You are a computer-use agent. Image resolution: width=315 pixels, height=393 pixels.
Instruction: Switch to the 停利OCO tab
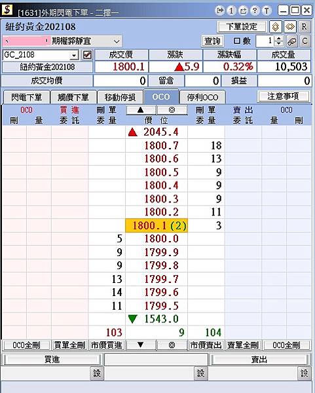pyautogui.click(x=202, y=97)
